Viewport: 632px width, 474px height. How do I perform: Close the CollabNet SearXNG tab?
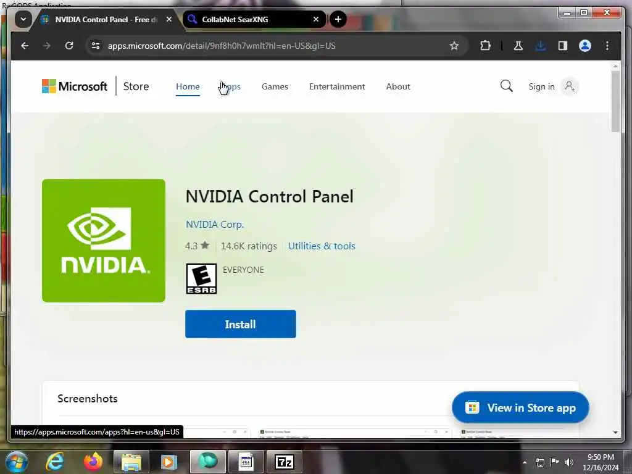[316, 19]
